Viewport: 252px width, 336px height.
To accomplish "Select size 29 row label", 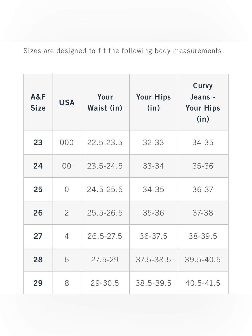I will click(38, 283).
